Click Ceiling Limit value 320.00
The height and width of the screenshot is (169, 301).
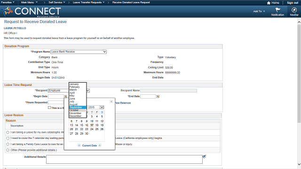point(169,68)
